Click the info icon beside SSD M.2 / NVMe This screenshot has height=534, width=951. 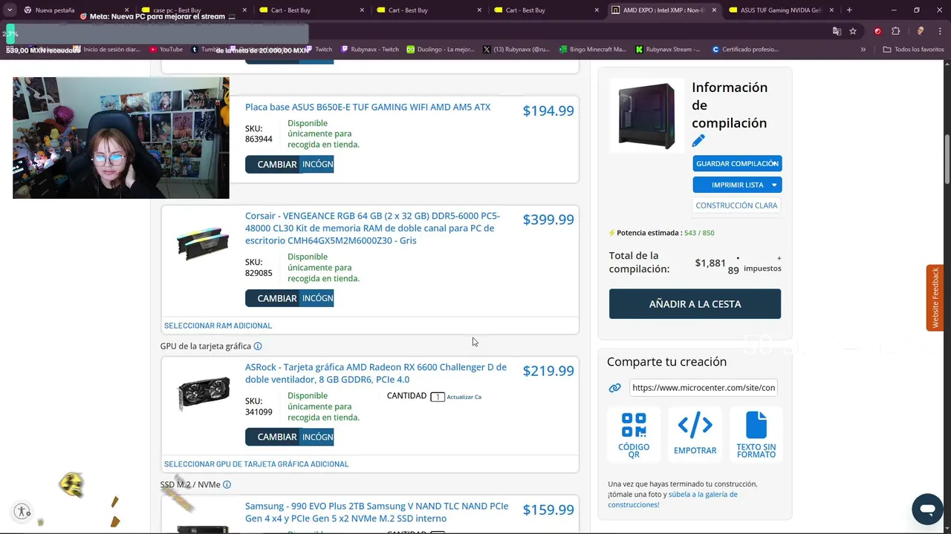click(x=227, y=485)
